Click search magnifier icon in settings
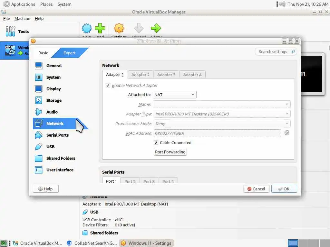 pos(293,52)
